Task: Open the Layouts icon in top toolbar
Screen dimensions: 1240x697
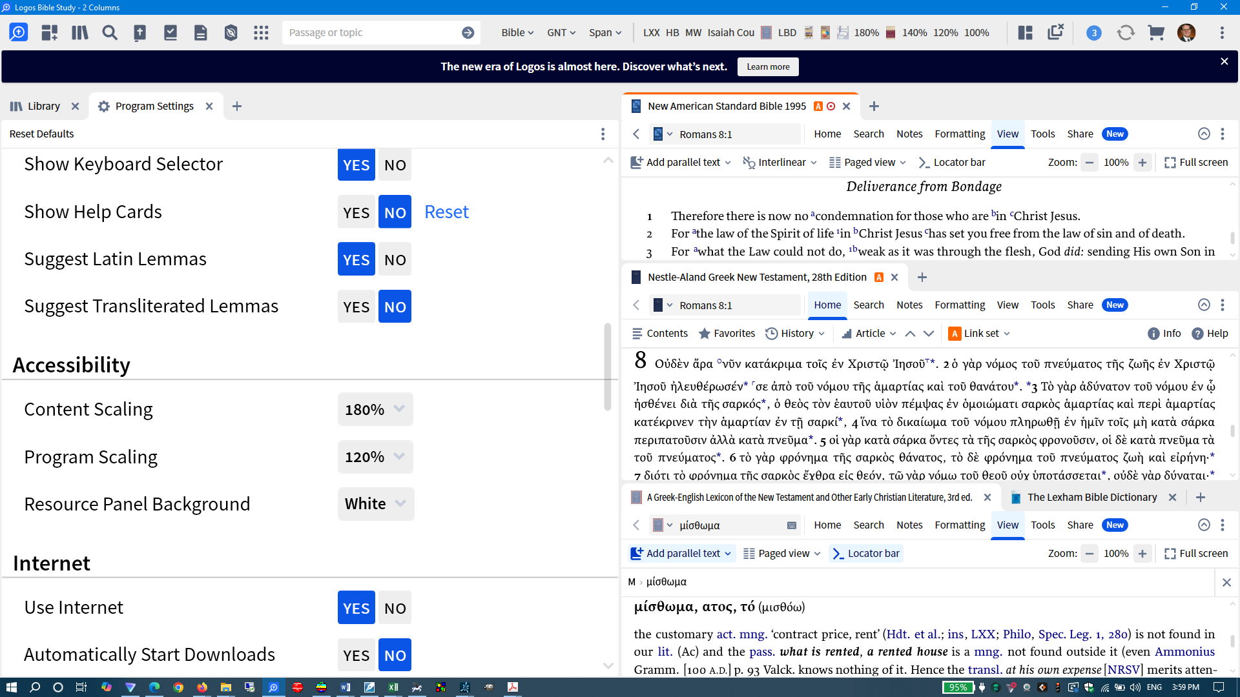Action: 1026,32
